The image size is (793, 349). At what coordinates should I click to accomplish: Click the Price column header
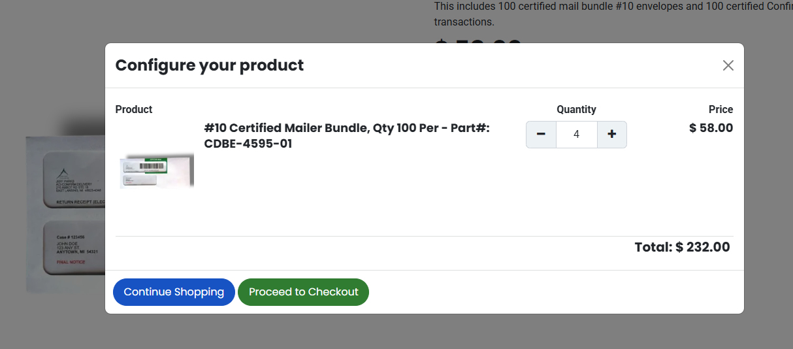pos(720,110)
